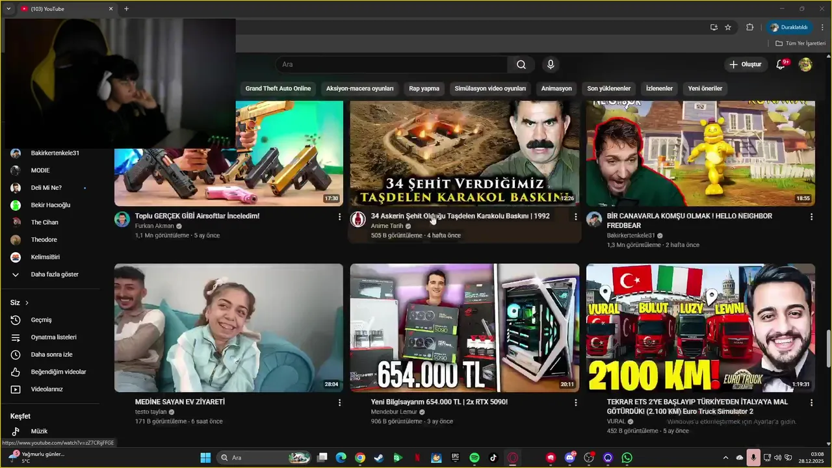Click the install app icon in address bar
The image size is (832, 468).
click(714, 27)
